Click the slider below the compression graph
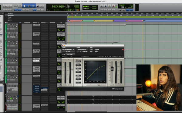Screen dimensions: 182x113 (x=99, y=85)
